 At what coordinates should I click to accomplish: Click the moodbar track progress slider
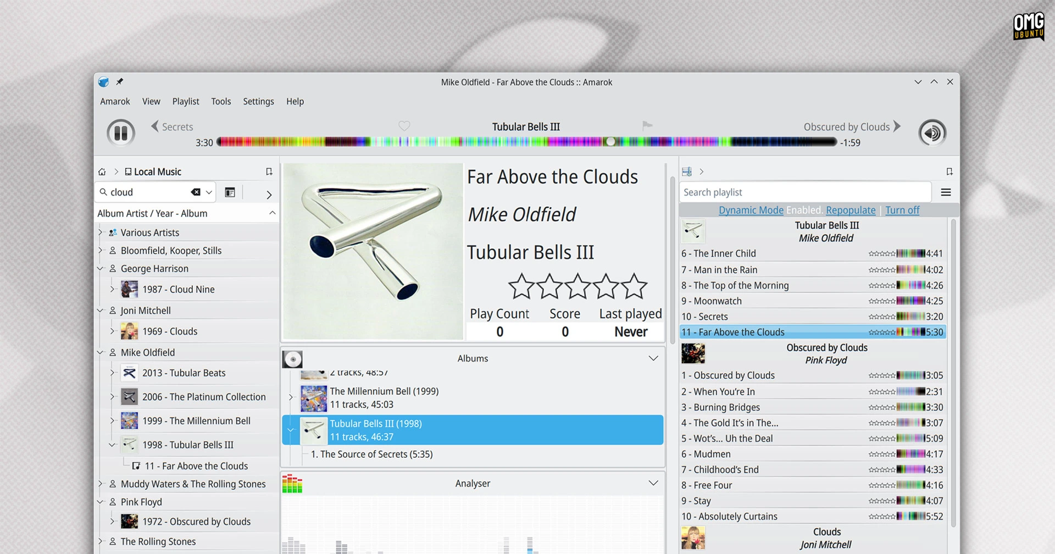[x=526, y=142]
